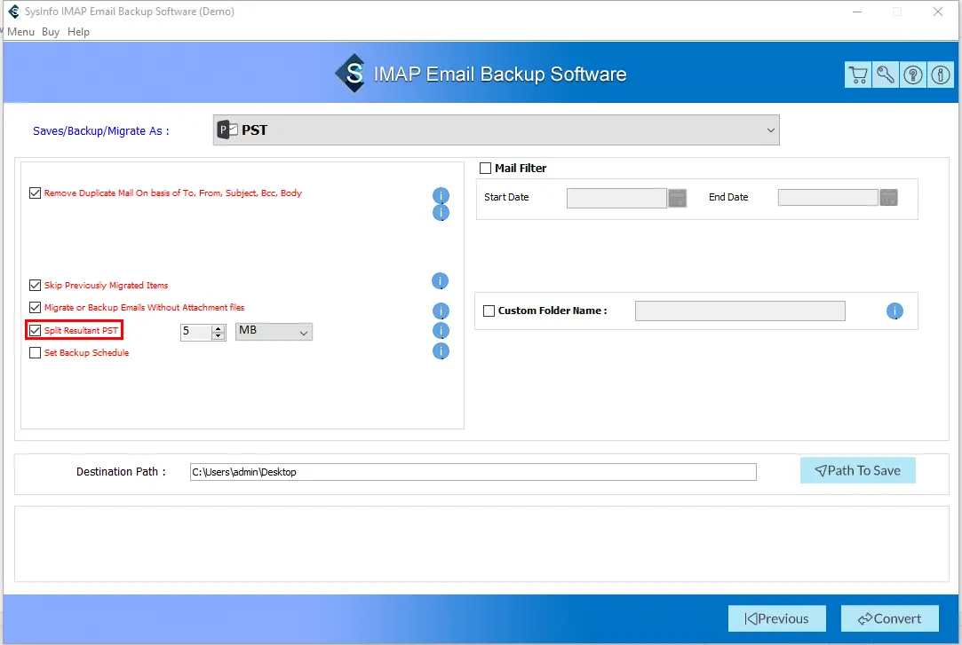Screen dimensions: 962x645
Task: Toggle the Custom Folder Name checkbox
Action: click(489, 311)
